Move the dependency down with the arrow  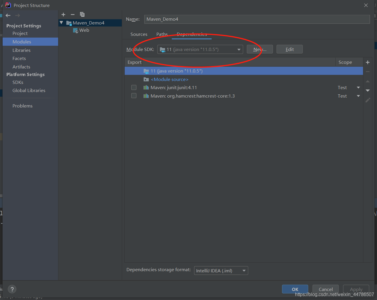coord(368,91)
